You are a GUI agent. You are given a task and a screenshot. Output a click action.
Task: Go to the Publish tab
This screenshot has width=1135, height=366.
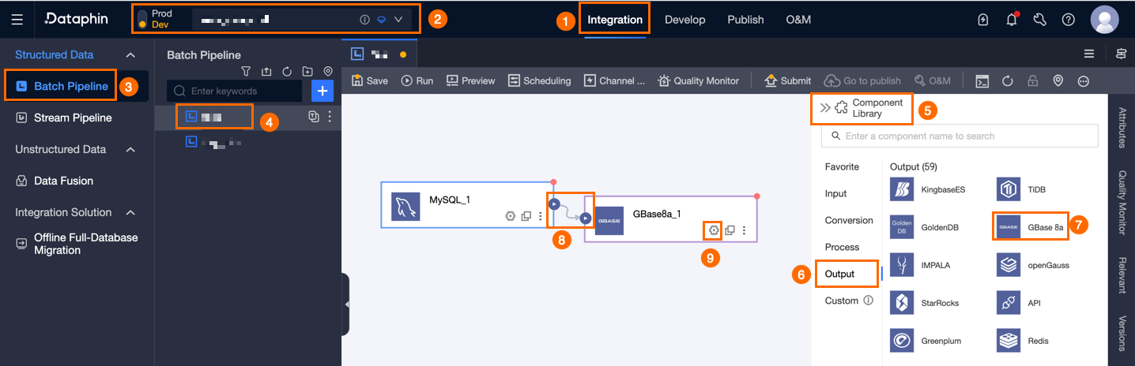pyautogui.click(x=745, y=20)
